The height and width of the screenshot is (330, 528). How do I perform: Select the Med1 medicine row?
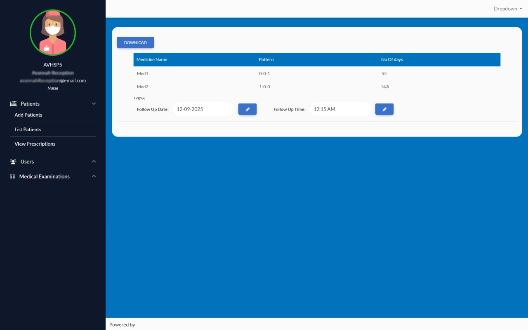pos(142,74)
